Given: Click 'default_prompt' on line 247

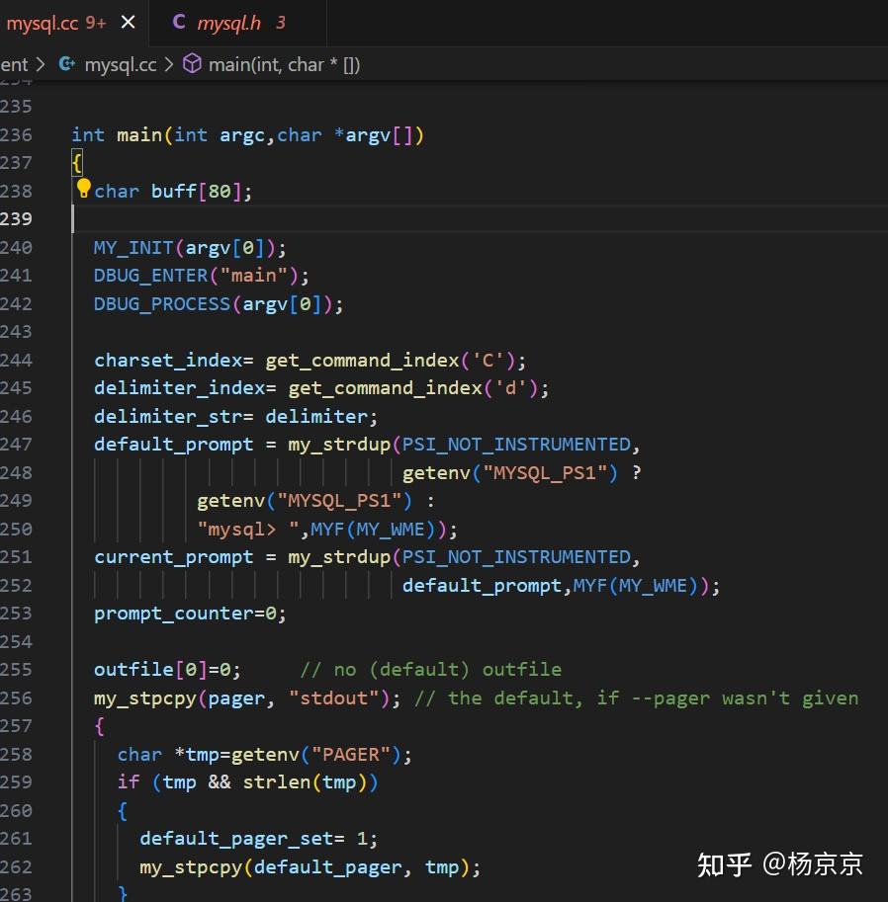Looking at the screenshot, I should coord(173,445).
